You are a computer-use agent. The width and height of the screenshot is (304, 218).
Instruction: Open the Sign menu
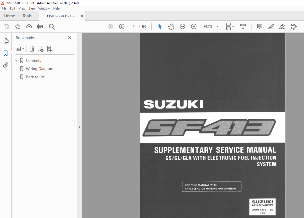pos(32,9)
